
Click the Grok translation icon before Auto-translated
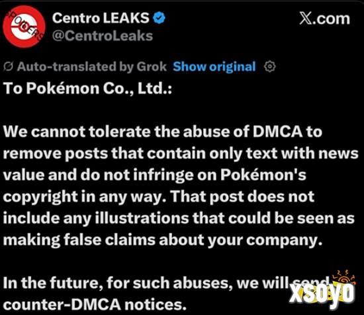pos(8,67)
